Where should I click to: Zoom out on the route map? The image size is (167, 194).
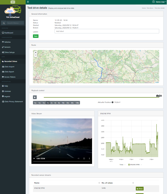tap(35, 55)
